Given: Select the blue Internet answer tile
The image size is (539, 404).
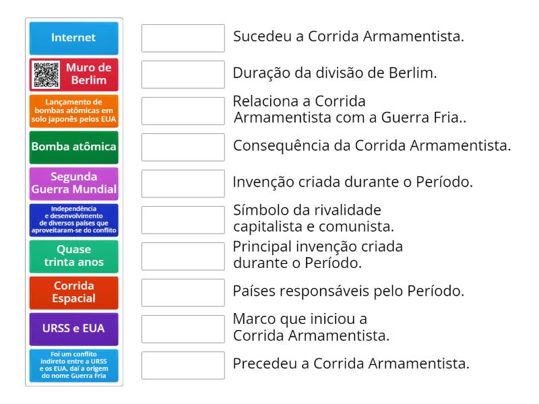Looking at the screenshot, I should pos(74,38).
